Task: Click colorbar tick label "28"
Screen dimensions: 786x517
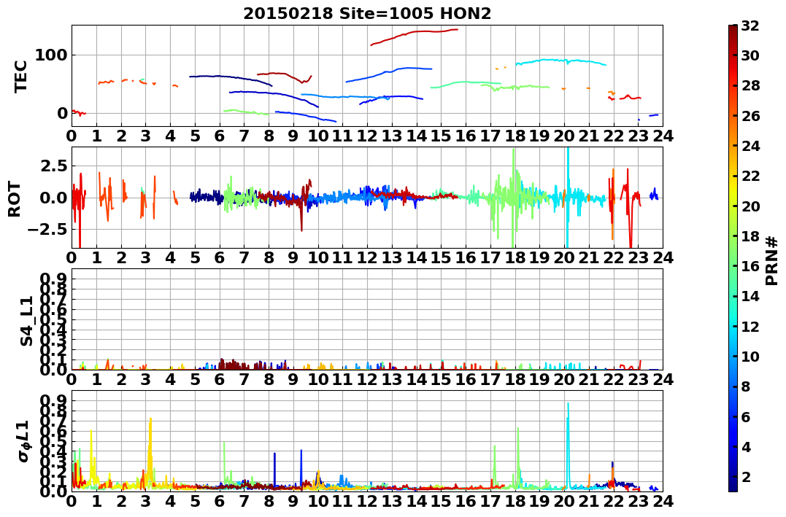Action: tap(750, 85)
